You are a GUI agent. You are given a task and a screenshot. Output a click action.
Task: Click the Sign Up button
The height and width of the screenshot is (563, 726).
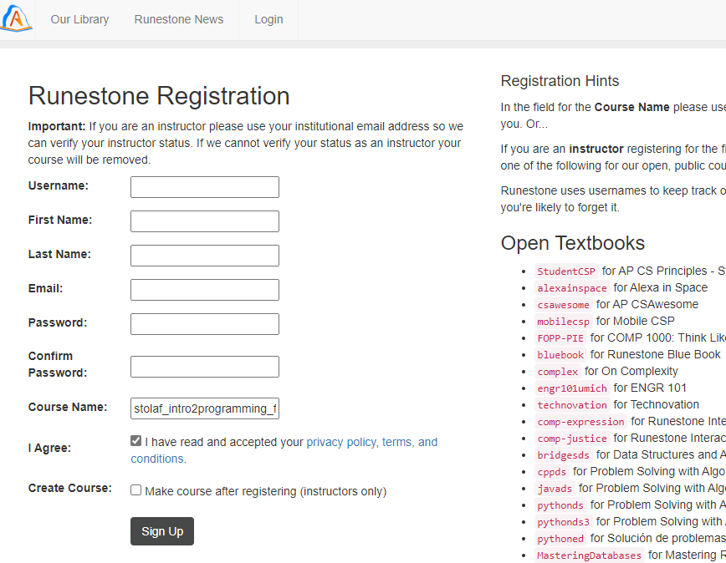162,531
